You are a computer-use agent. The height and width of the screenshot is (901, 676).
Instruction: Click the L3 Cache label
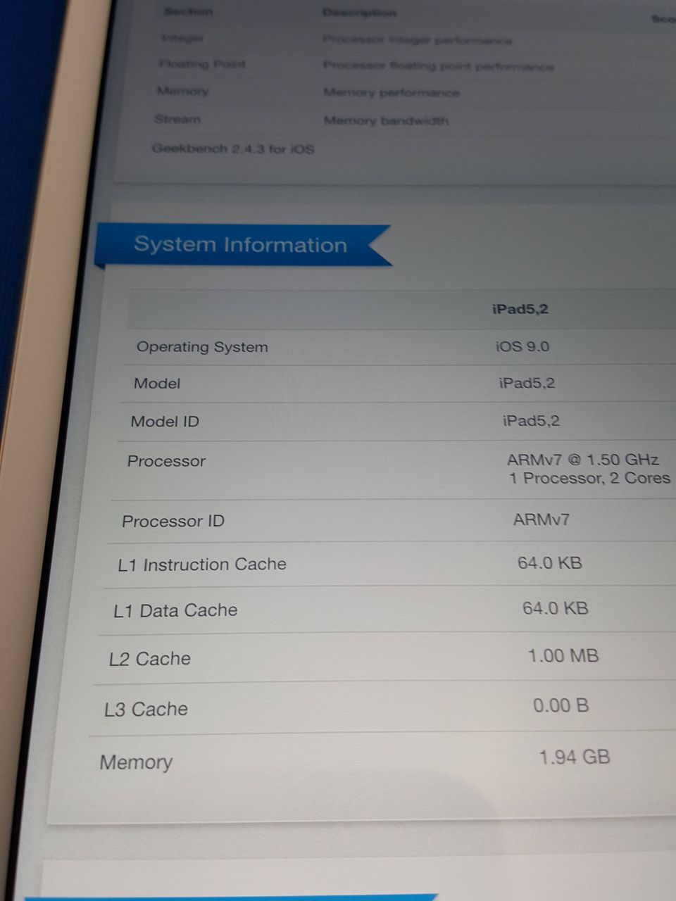[x=146, y=710]
